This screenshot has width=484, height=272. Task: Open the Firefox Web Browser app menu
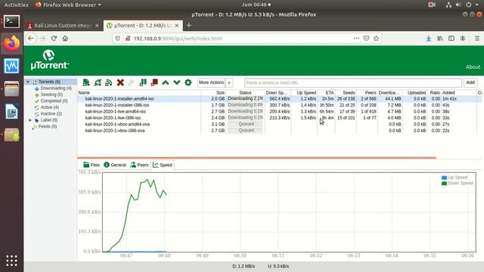(68, 5)
